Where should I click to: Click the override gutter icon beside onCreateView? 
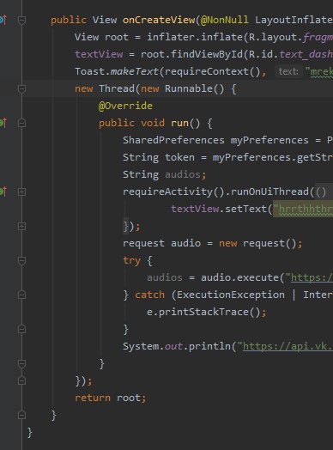click(x=3, y=20)
